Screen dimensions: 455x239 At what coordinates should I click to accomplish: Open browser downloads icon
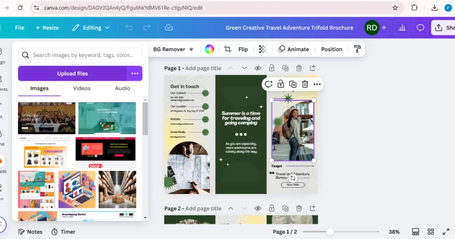pyautogui.click(x=435, y=8)
